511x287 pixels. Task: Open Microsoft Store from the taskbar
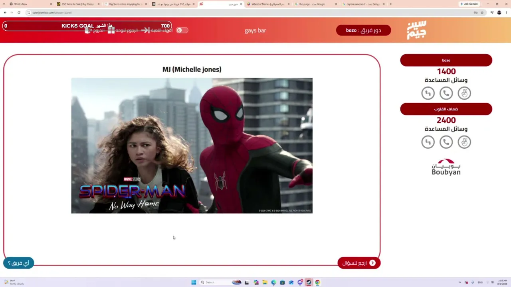(x=282, y=282)
